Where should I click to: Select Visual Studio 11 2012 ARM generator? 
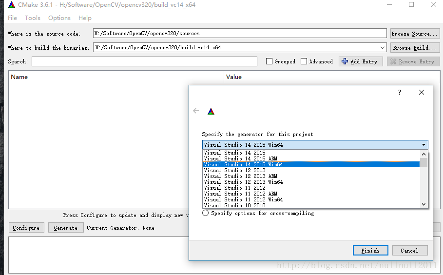(311, 194)
